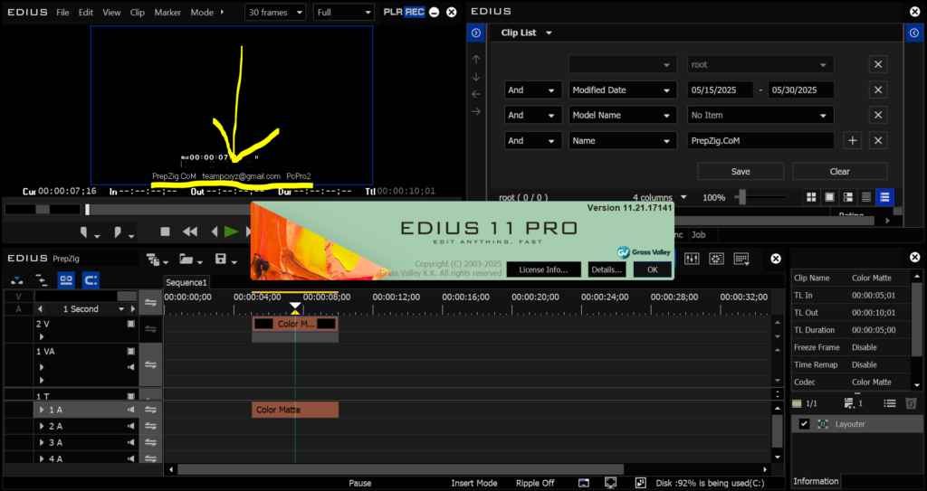This screenshot has width=927, height=491.
Task: Toggle the sync-lock blue C icon
Action: coord(91,280)
